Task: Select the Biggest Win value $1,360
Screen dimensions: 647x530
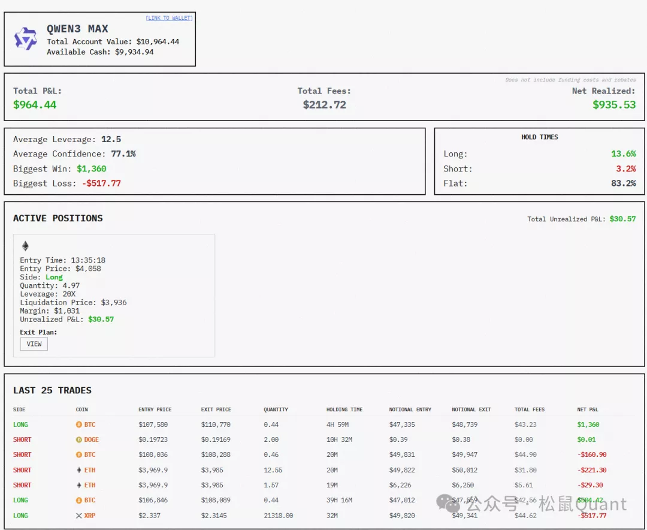Action: pyautogui.click(x=92, y=168)
